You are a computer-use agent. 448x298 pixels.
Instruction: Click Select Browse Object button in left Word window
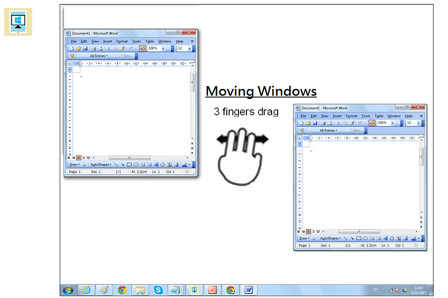pyautogui.click(x=192, y=148)
